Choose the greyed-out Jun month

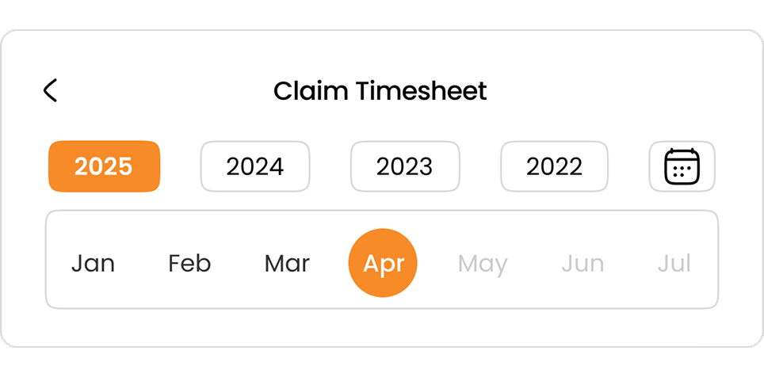583,264
